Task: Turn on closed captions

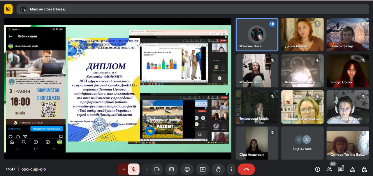Action: (x=172, y=169)
